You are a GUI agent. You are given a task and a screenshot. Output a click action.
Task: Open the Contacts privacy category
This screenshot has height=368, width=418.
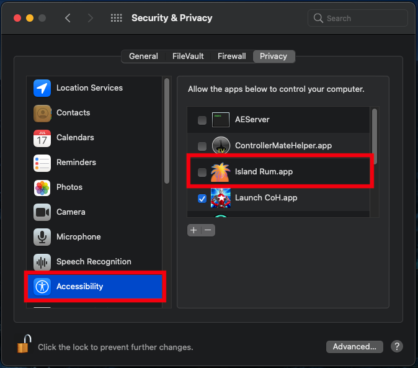(94, 113)
